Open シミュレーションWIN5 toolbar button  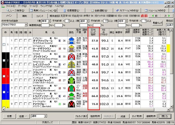pyautogui.click(x=155, y=10)
